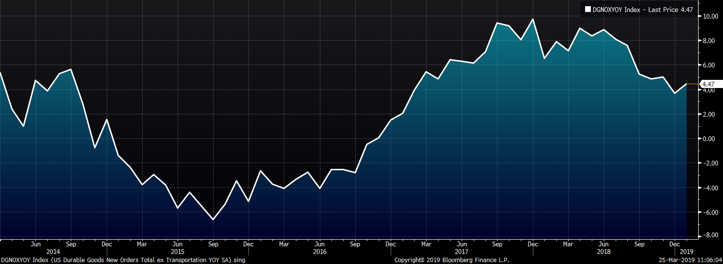Image resolution: width=723 pixels, height=264 pixels.
Task: Select the 2016 year label on the x-axis
Action: coord(319,252)
